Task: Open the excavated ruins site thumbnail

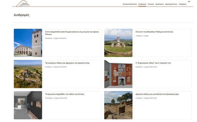Action: (118, 105)
